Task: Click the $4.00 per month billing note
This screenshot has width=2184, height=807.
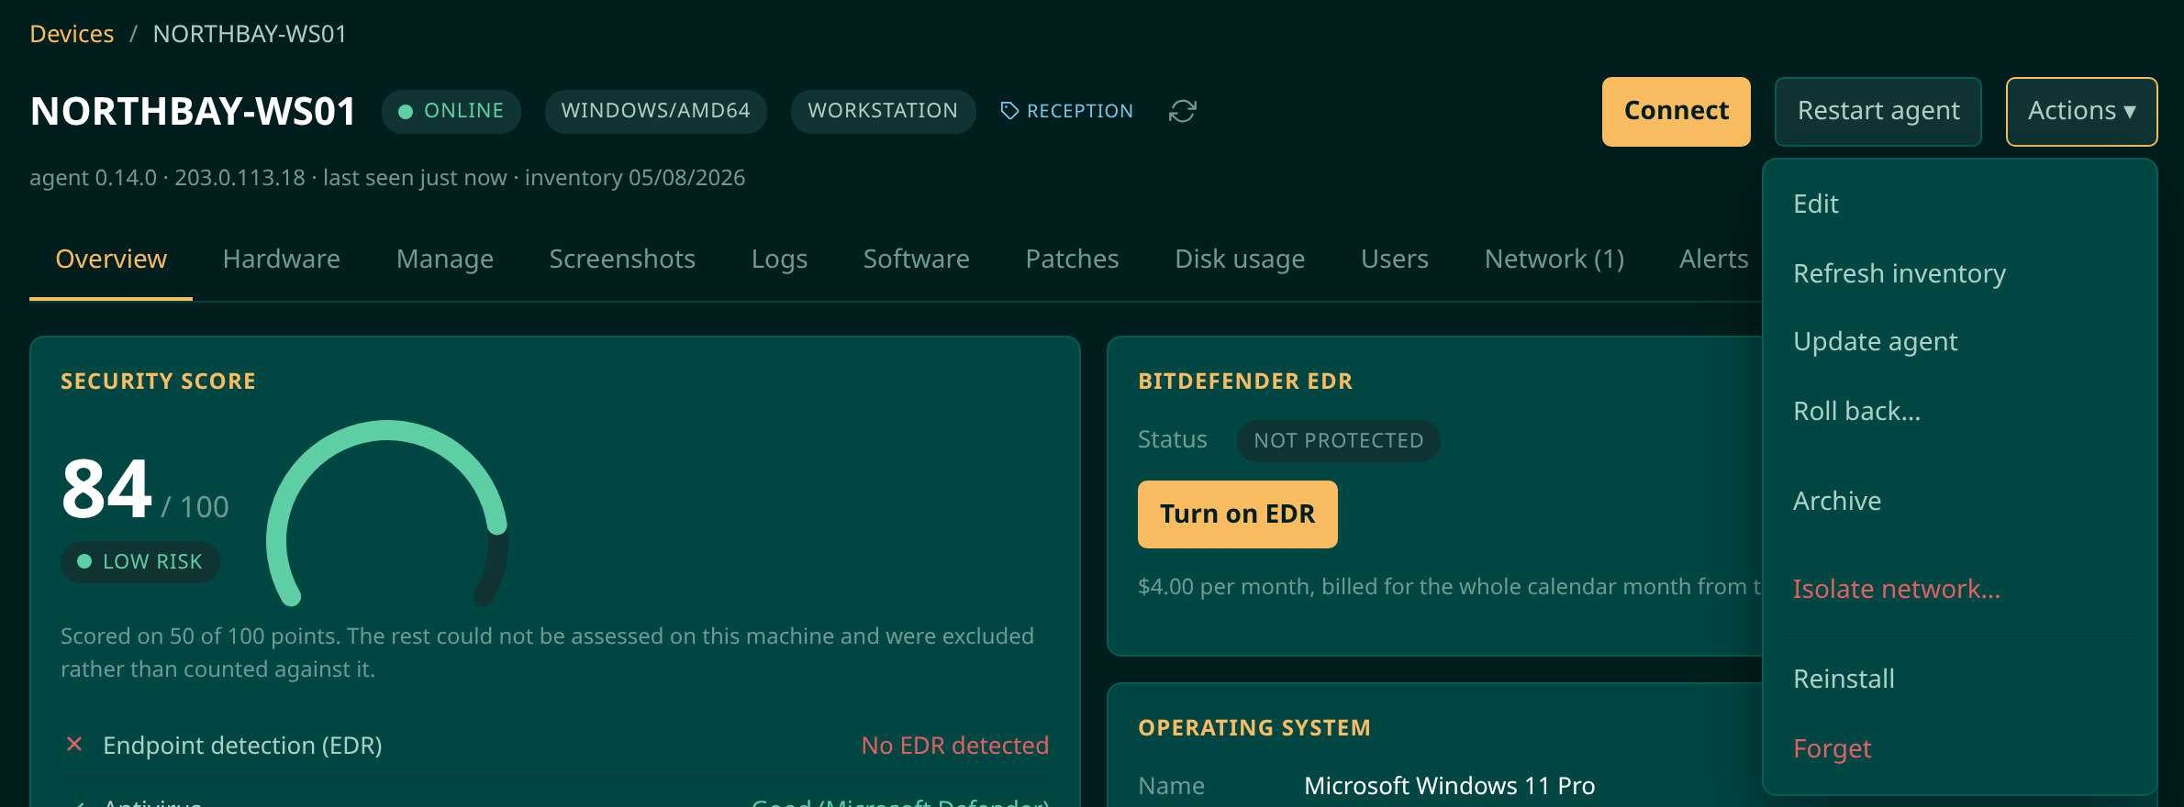Action: 1449,586
